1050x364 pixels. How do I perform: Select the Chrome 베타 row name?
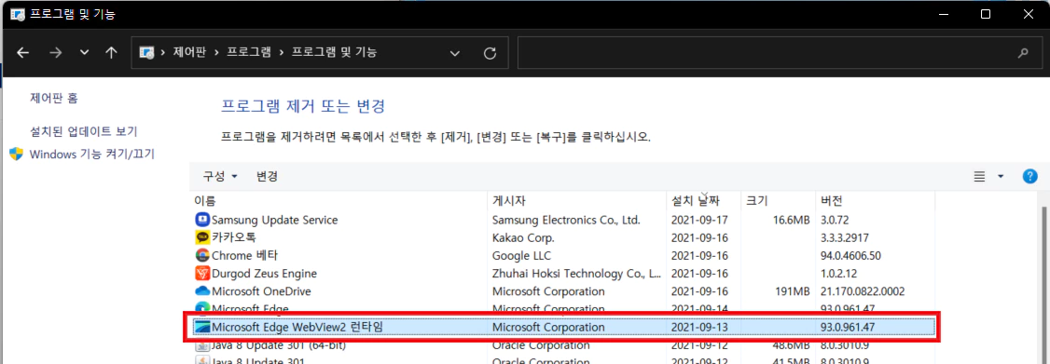[x=244, y=256]
